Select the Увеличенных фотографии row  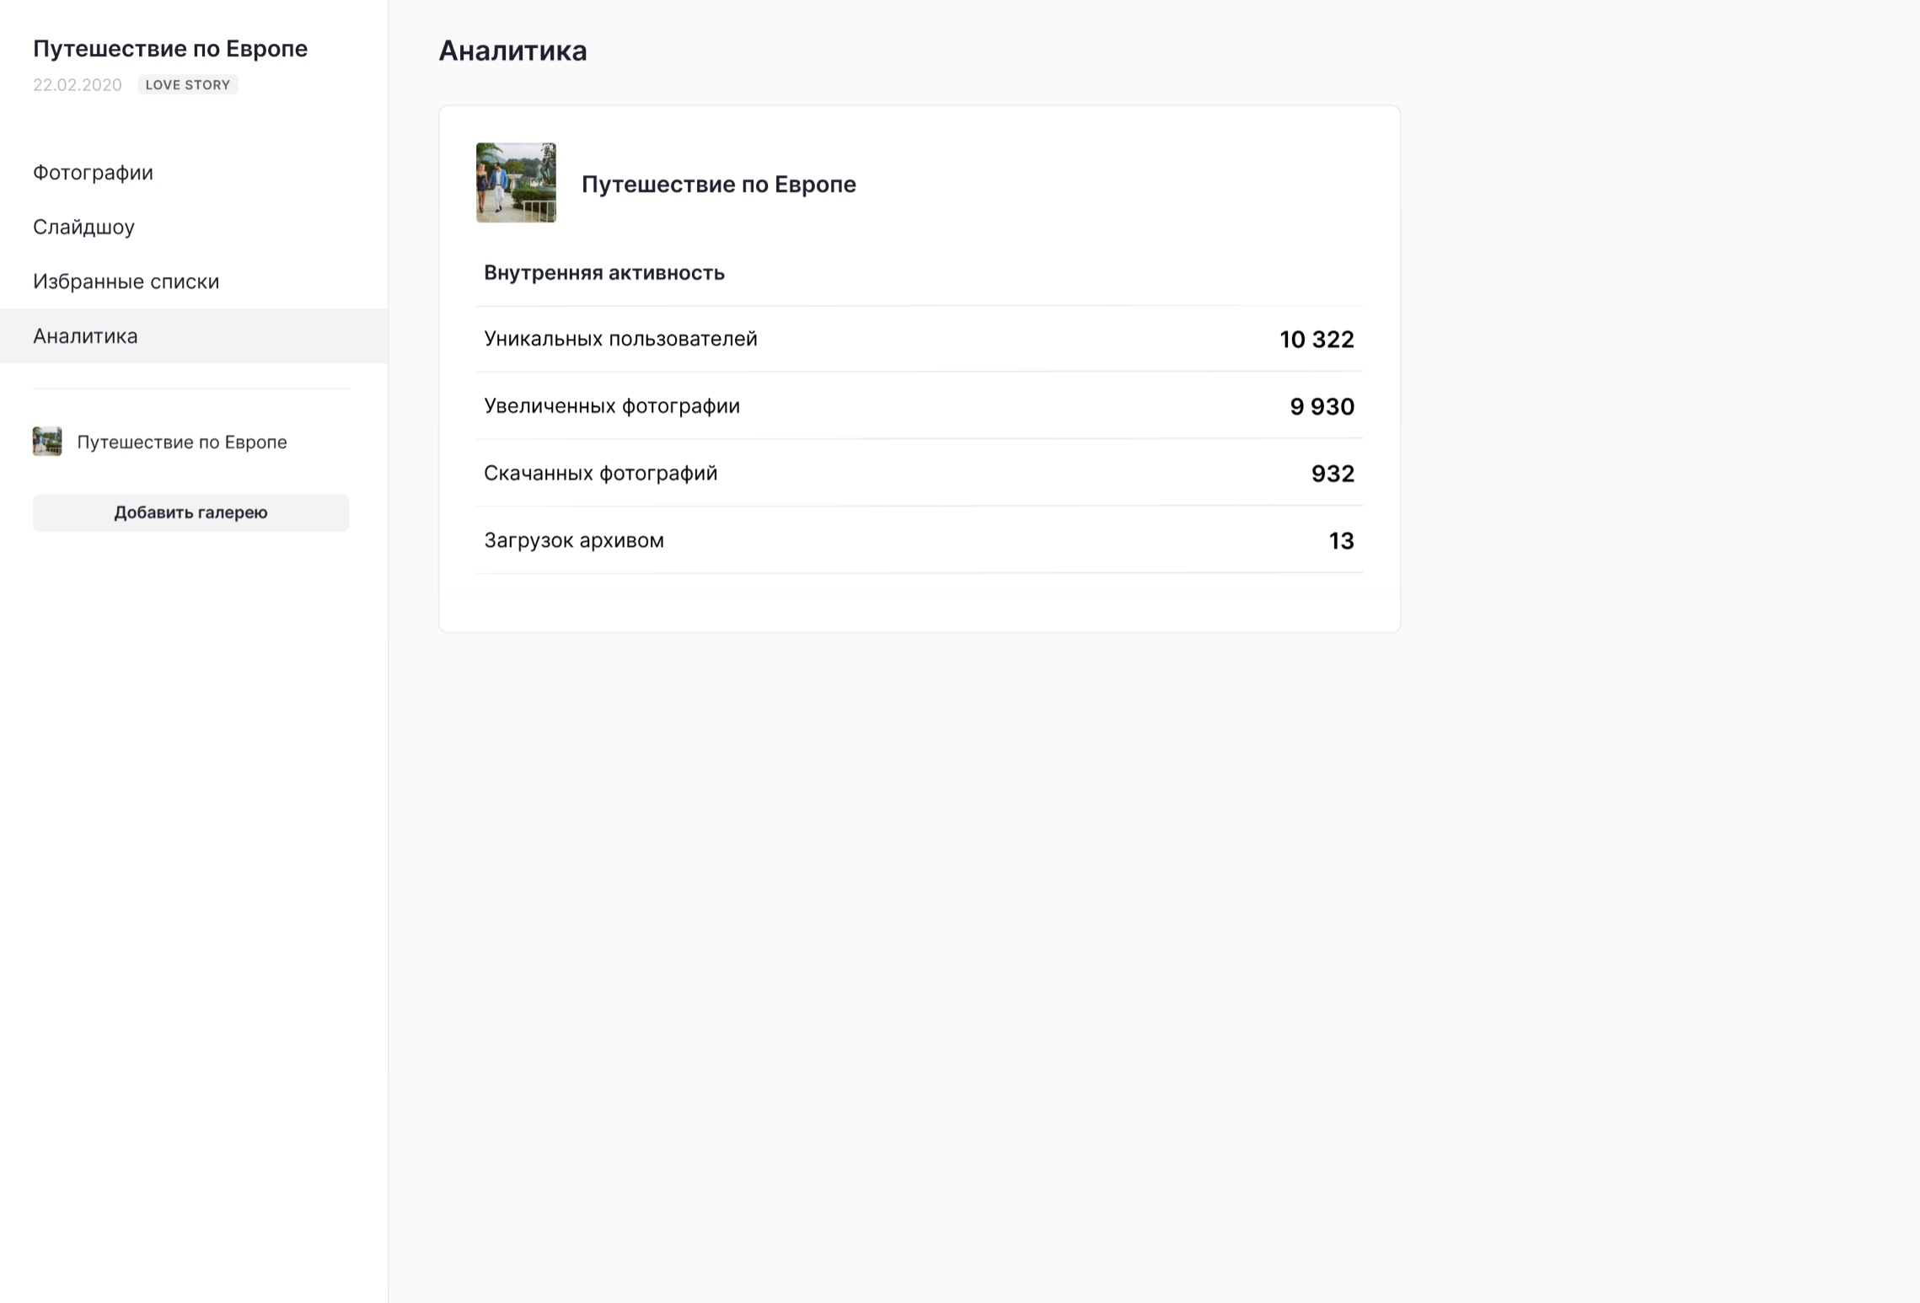coord(920,406)
